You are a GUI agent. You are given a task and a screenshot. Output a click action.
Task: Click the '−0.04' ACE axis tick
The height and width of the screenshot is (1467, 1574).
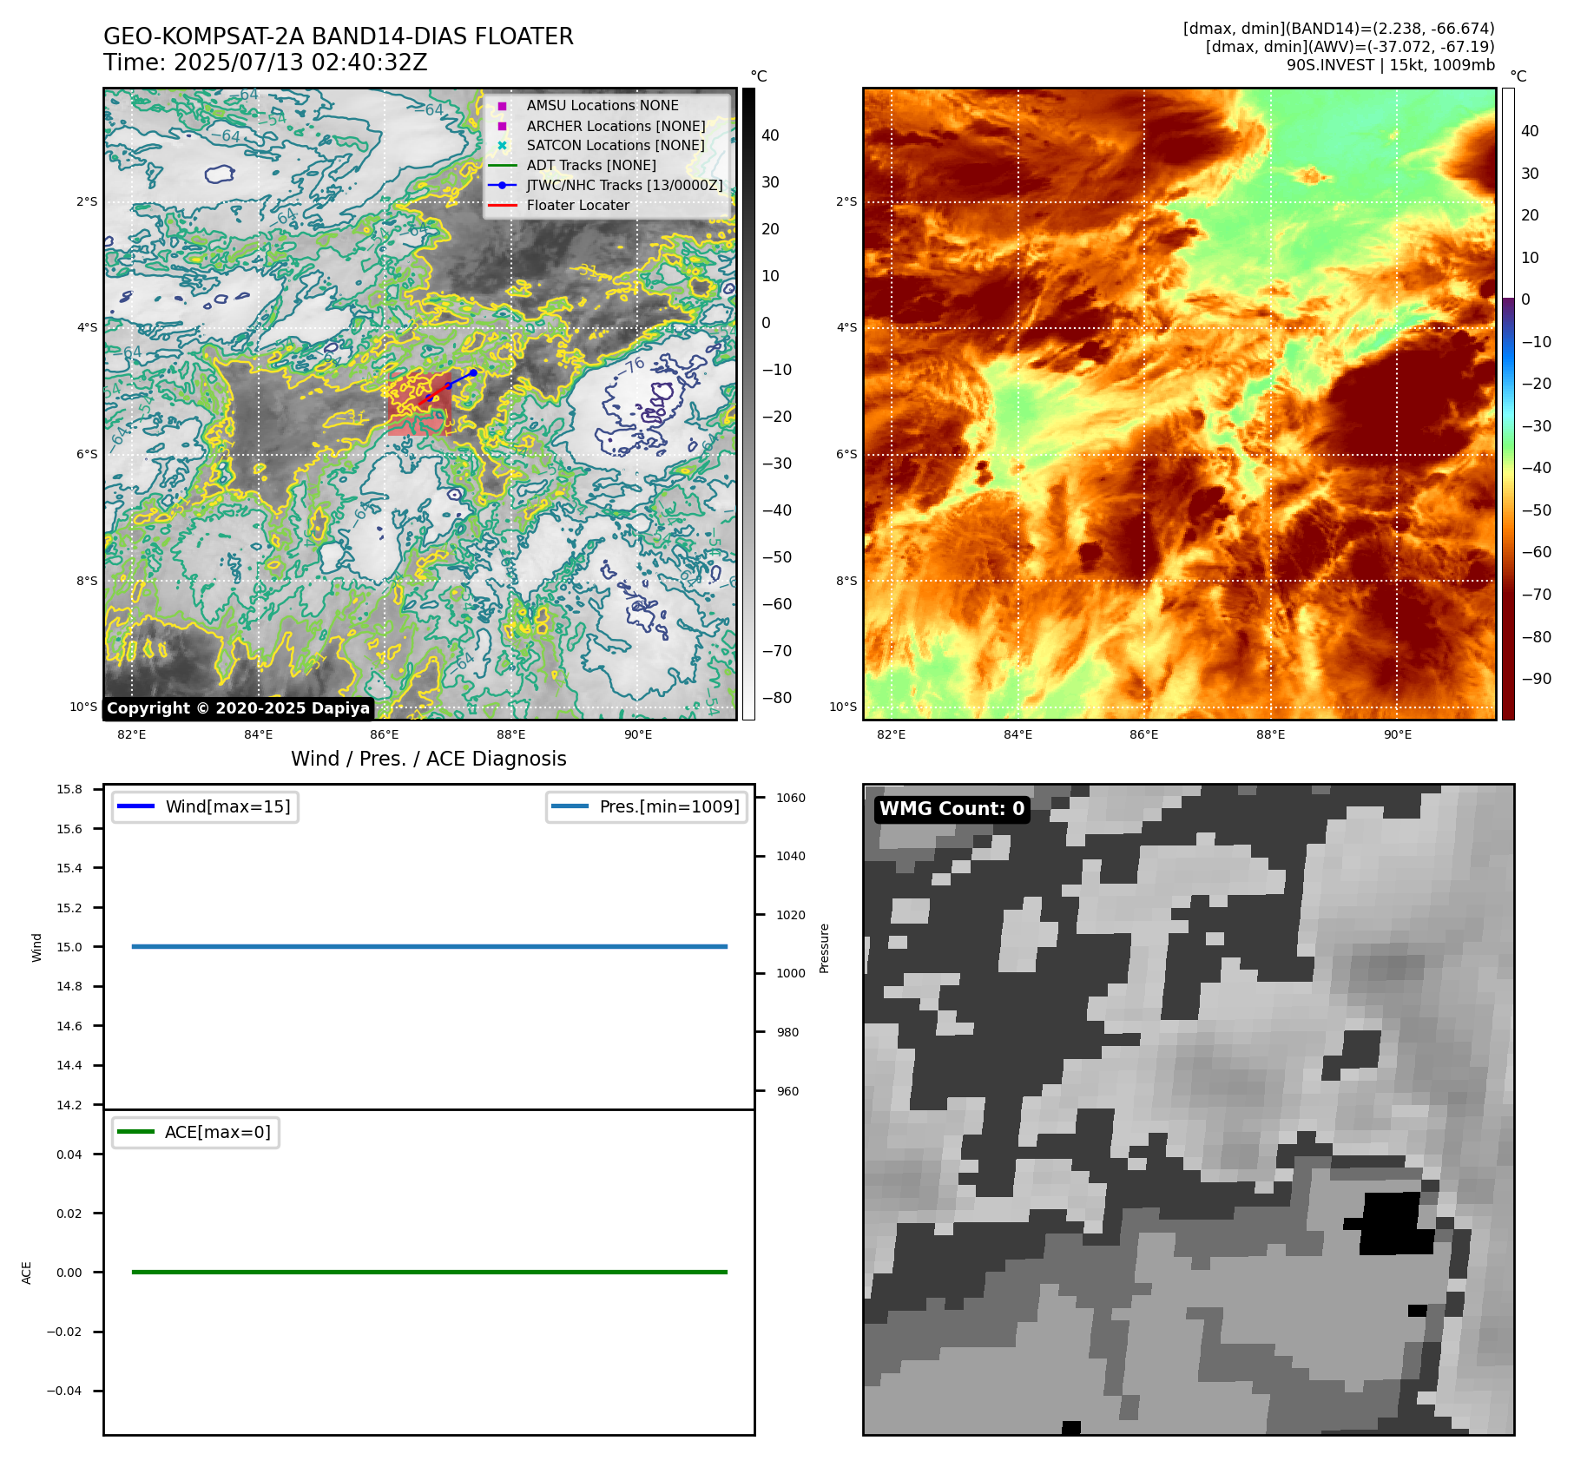(64, 1391)
